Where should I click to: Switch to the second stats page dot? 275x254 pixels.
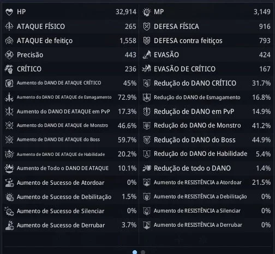(x=143, y=252)
